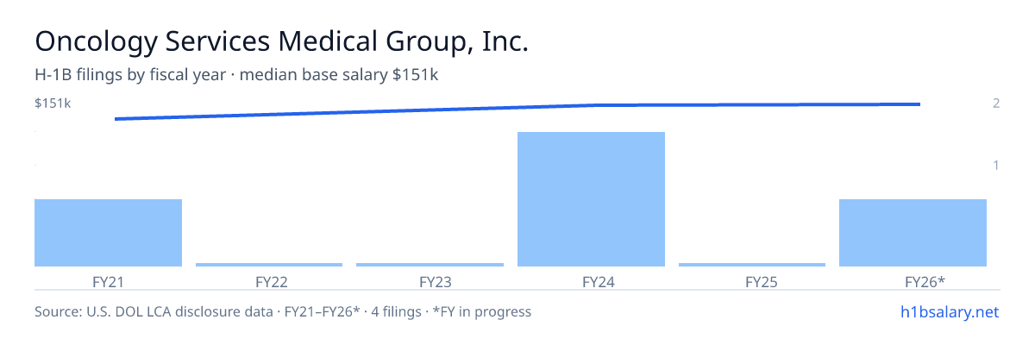The width and height of the screenshot is (1035, 345).
Task: Click the tiny FY25 bar
Action: pyautogui.click(x=752, y=265)
